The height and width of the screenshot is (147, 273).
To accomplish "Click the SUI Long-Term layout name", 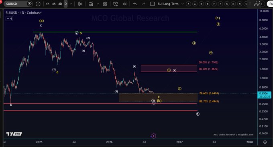I will click(168, 4).
